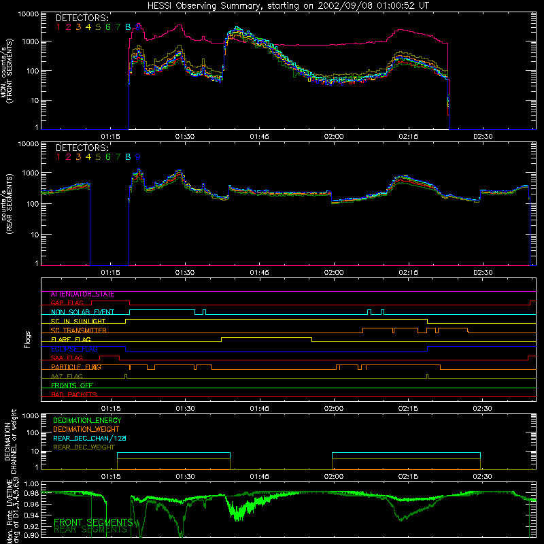This screenshot has width=544, height=544.
Task: Select detector 5 legend number in front segments panel
Action: click(98, 27)
